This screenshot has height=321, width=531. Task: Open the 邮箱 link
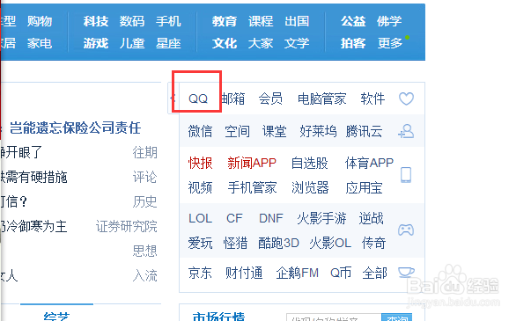pyautogui.click(x=233, y=98)
